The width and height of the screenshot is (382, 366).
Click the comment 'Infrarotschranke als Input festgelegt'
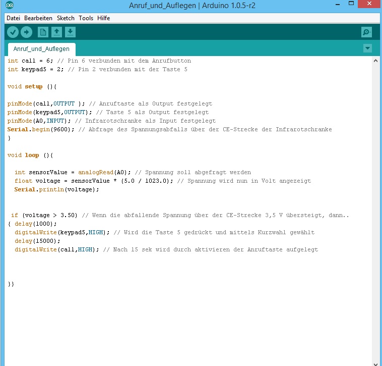coord(150,121)
